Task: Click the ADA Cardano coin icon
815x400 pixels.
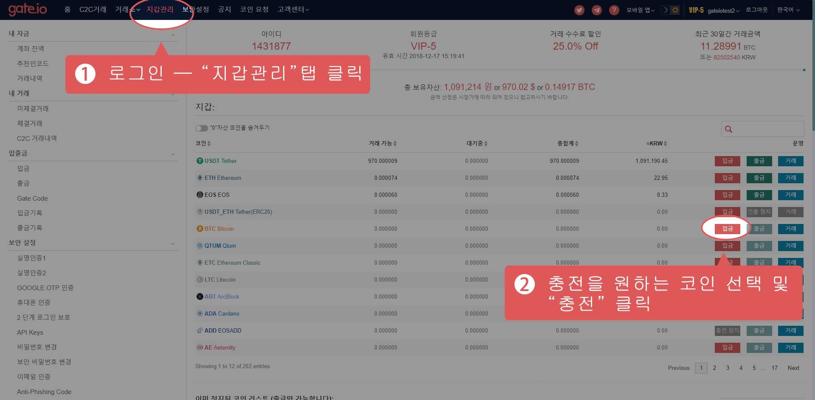Action: pos(200,313)
